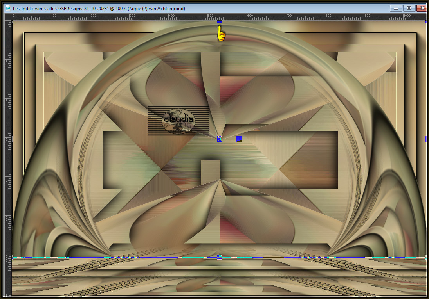Minimize the Les-Indila image window
Image resolution: width=429 pixels, height=299 pixels.
(x=396, y=8)
